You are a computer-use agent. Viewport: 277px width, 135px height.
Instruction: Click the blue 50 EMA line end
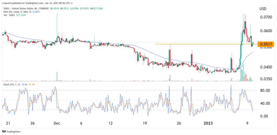[253, 52]
